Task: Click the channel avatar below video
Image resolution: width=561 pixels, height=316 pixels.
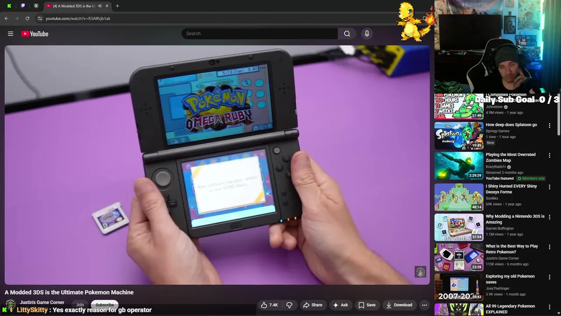Action: (11, 305)
